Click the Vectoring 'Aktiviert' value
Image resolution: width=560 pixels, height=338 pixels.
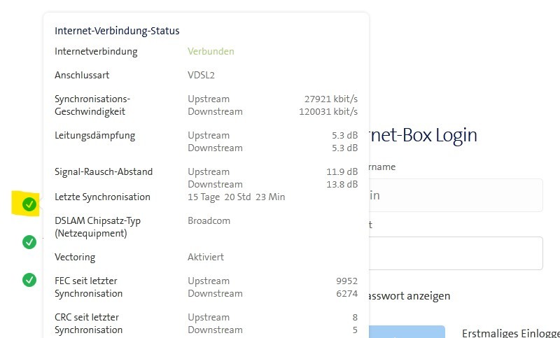point(206,257)
